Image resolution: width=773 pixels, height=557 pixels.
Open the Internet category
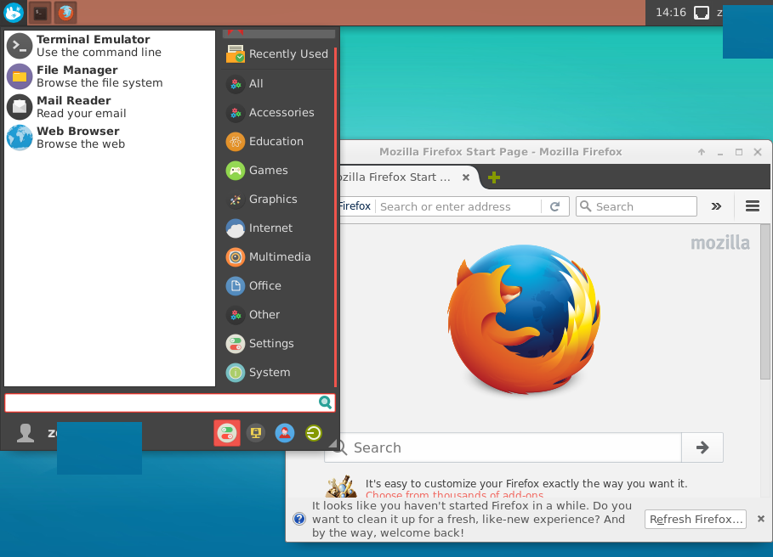pos(277,228)
